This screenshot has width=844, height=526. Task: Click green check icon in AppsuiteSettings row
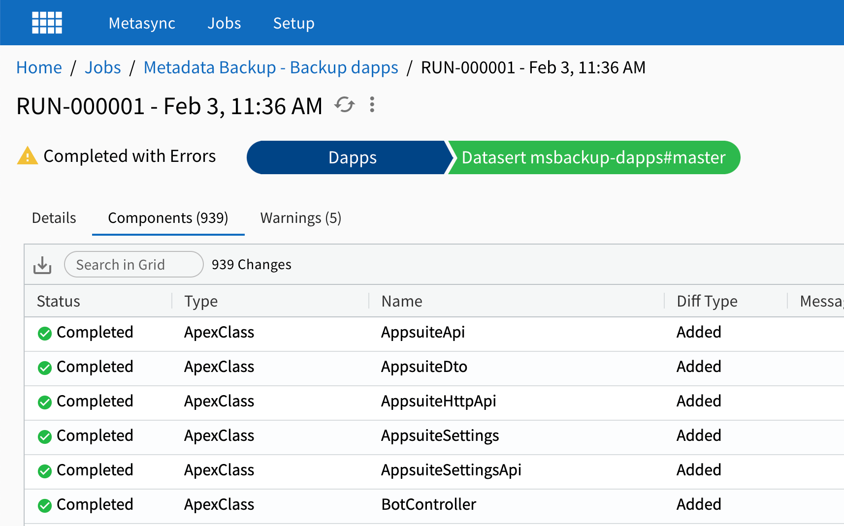pyautogui.click(x=45, y=437)
